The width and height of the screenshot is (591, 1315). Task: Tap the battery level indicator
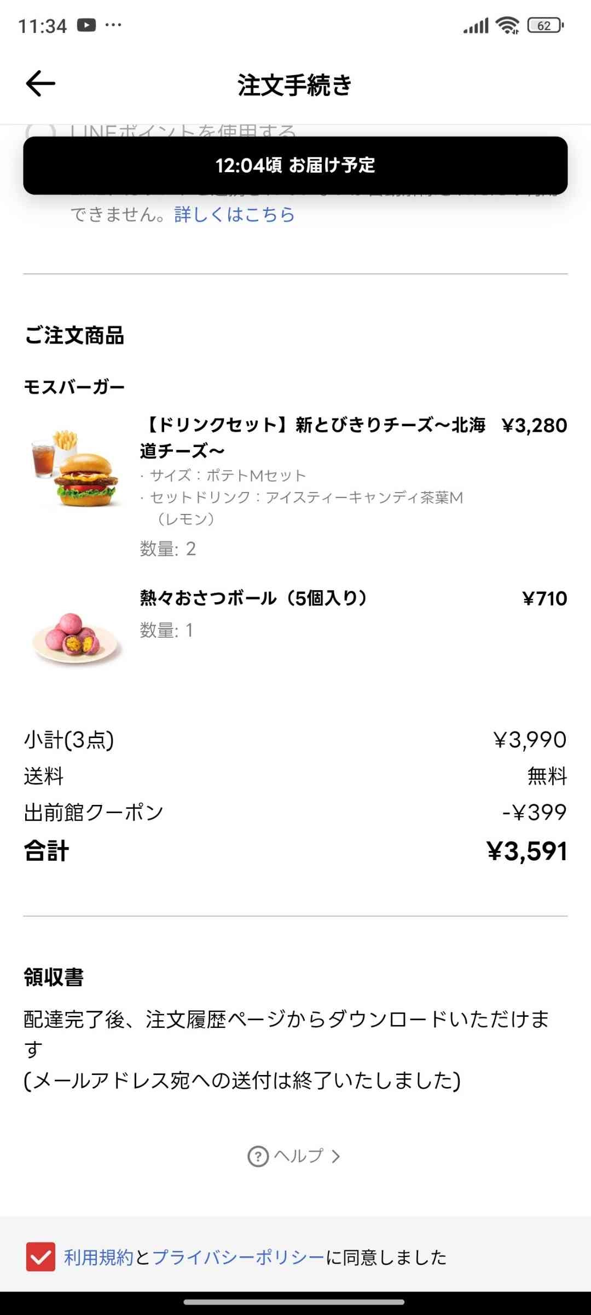click(545, 25)
